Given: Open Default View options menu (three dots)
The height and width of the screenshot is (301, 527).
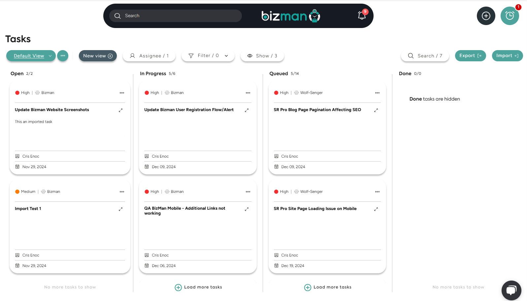Looking at the screenshot, I should coord(63,56).
